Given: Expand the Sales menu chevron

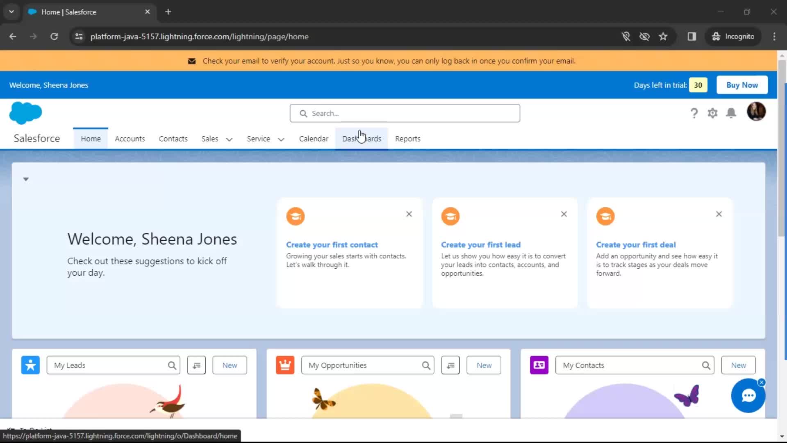Looking at the screenshot, I should tap(229, 139).
